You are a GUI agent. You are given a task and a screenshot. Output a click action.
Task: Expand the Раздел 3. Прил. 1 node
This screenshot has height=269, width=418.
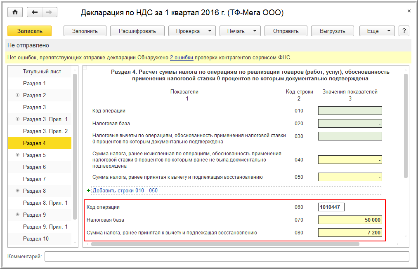click(18, 119)
